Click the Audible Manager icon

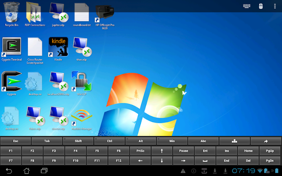pos(81,117)
